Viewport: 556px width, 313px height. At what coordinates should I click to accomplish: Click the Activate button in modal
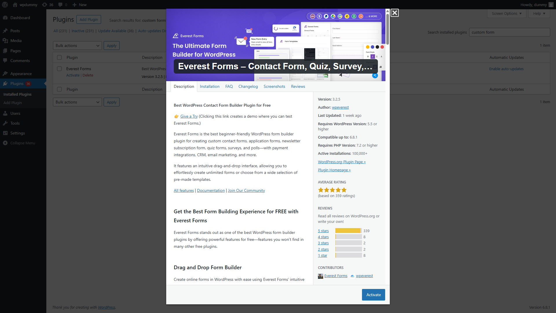pos(374,295)
